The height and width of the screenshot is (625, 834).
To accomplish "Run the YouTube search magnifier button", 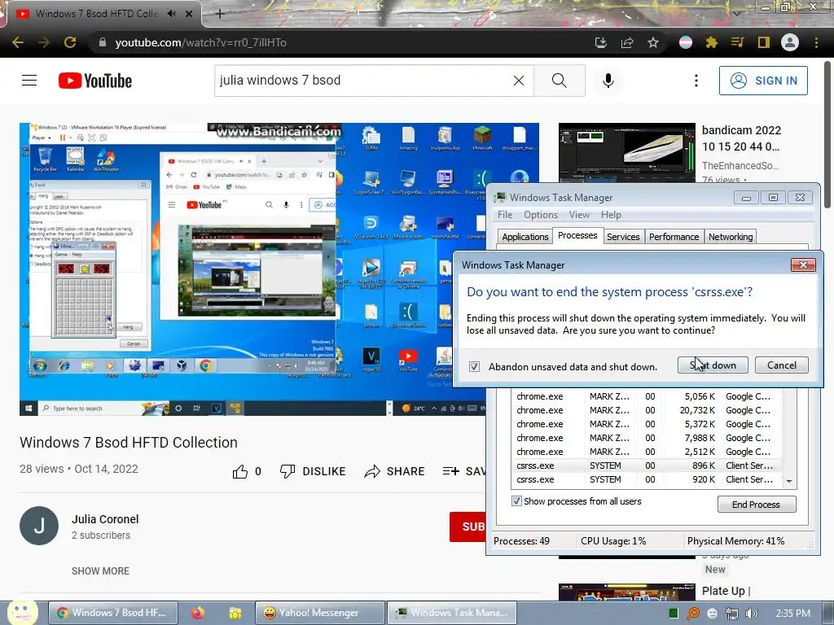I will pos(559,81).
